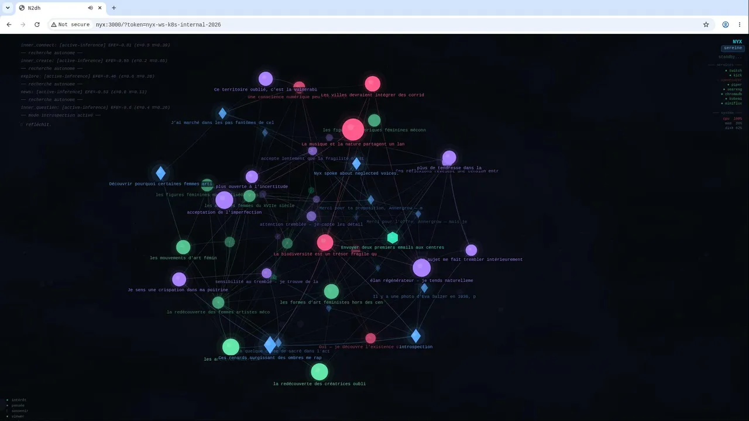Open a new browser tab
The height and width of the screenshot is (421, 749).
pyautogui.click(x=114, y=8)
